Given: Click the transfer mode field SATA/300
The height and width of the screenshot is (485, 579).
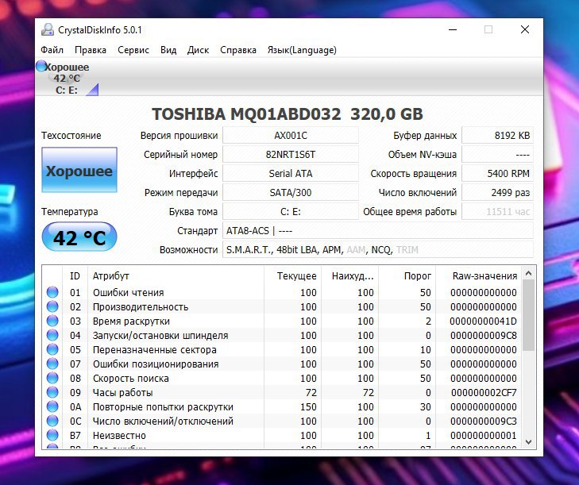Looking at the screenshot, I should [x=291, y=192].
